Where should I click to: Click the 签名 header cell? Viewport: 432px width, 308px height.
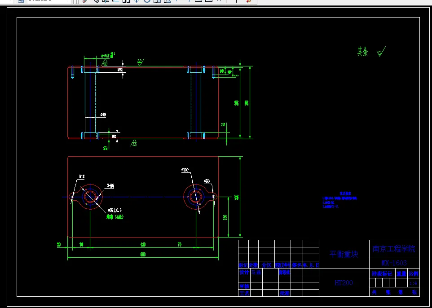[x=297, y=265]
